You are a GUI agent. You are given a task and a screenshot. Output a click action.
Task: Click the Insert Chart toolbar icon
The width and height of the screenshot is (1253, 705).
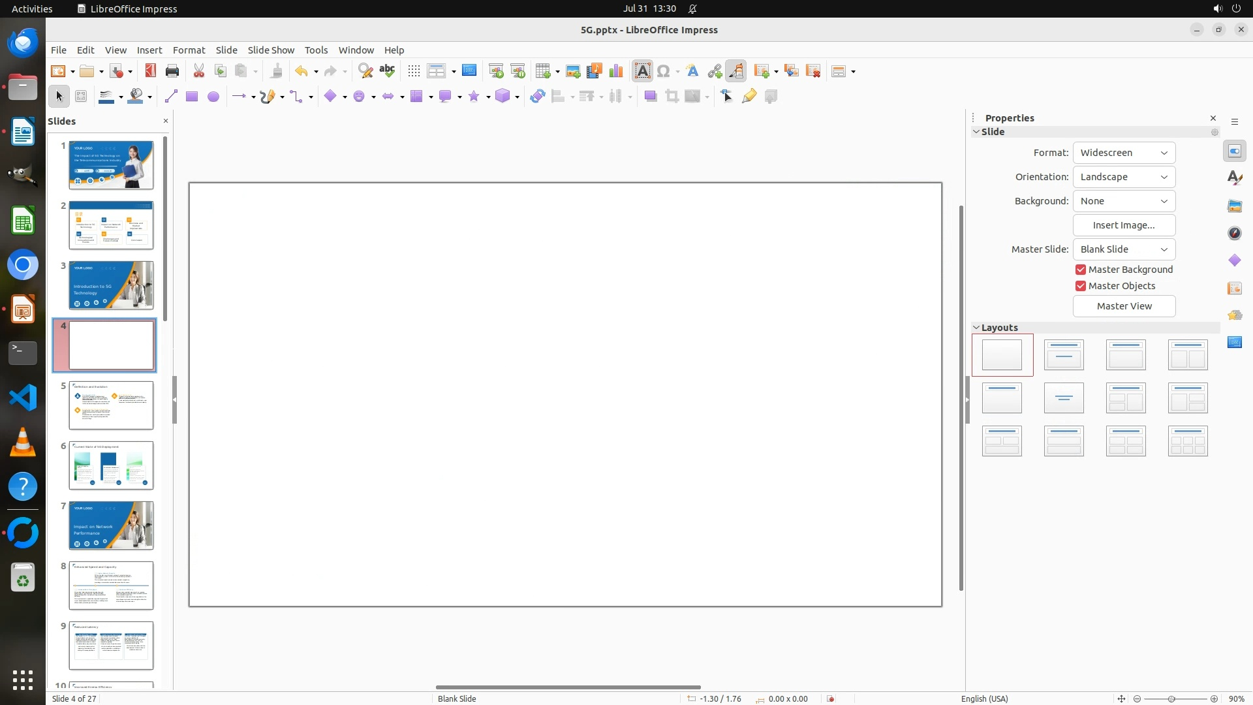click(615, 71)
